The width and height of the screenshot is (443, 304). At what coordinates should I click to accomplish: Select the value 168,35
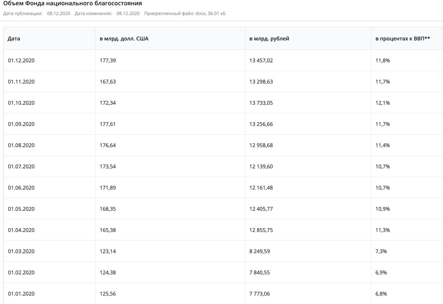click(108, 209)
